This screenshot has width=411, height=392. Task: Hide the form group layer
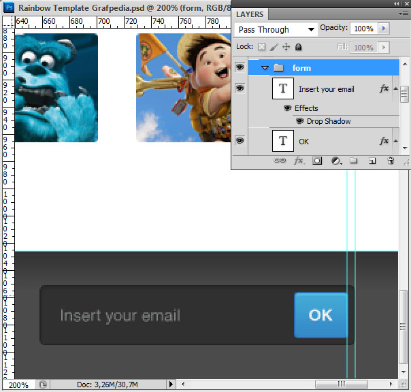coord(240,67)
